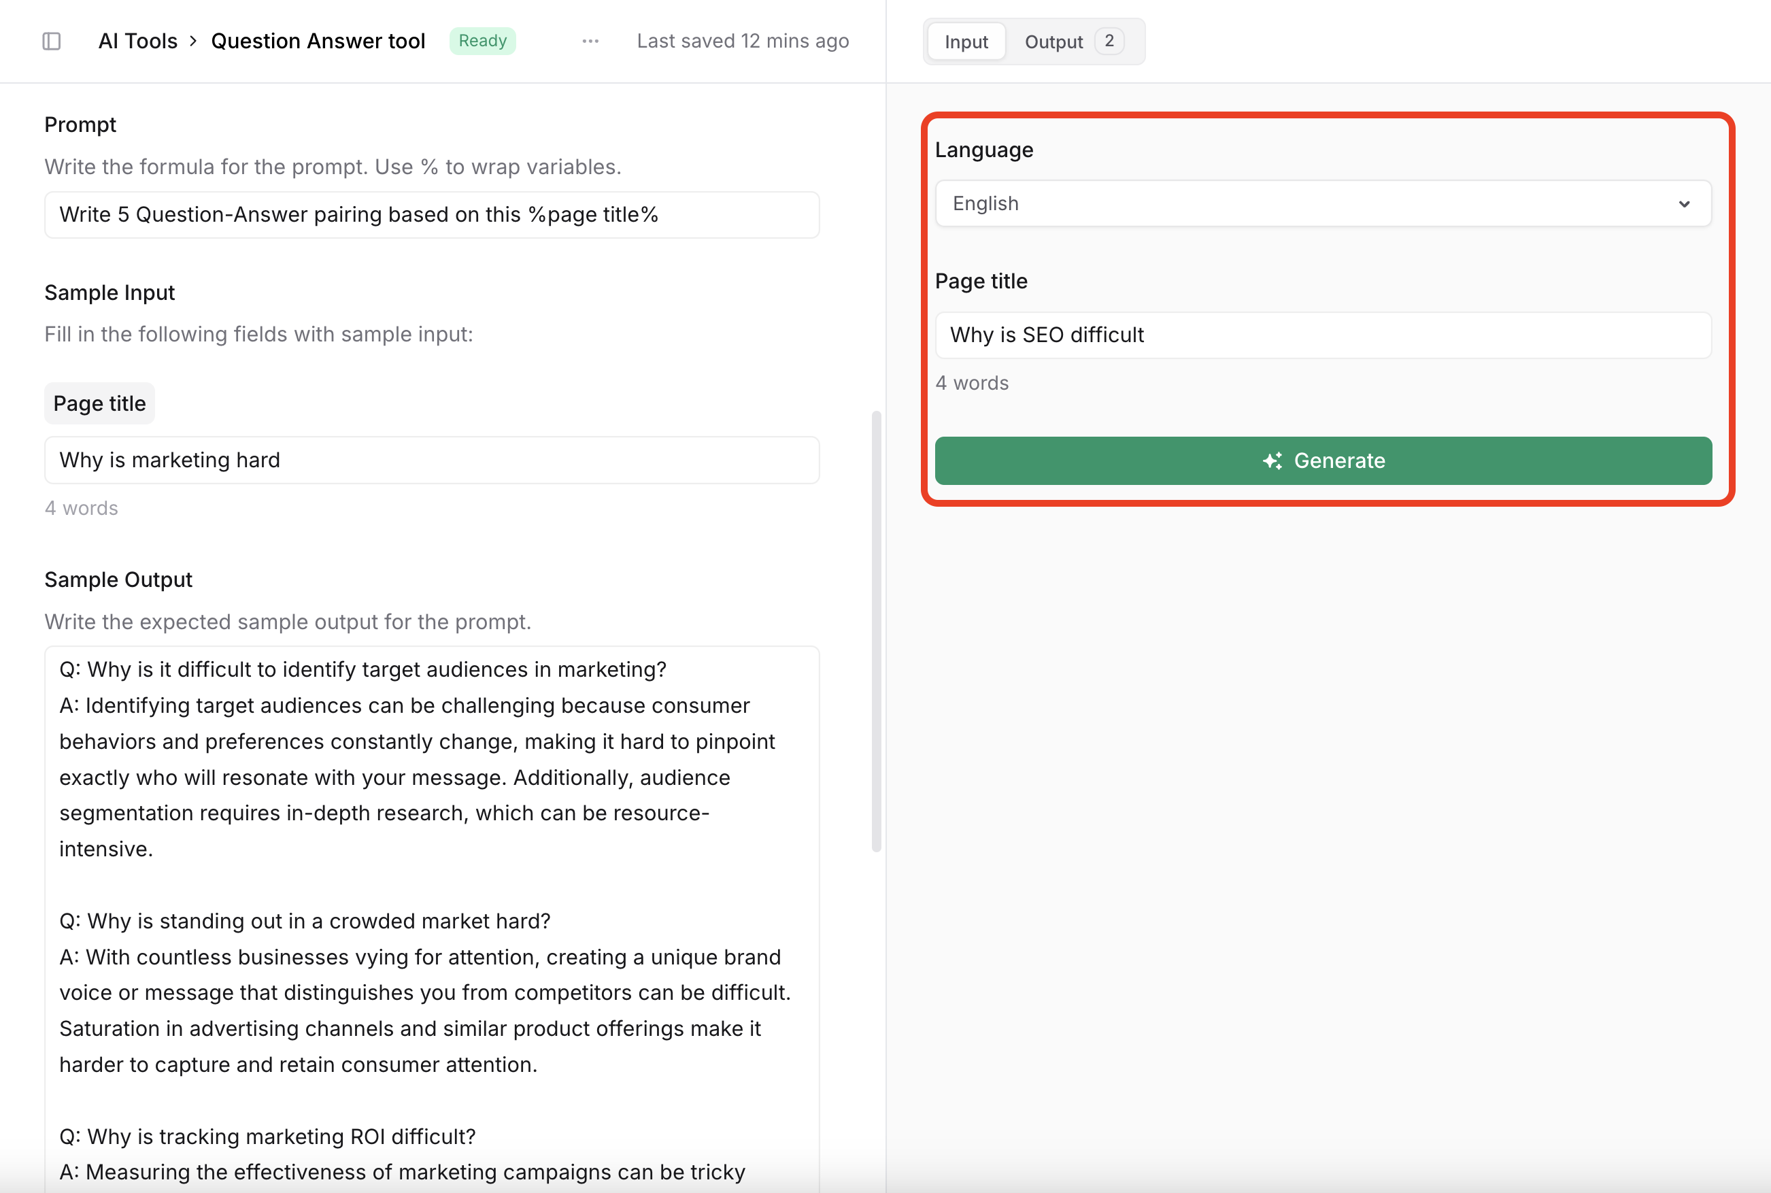Click the Ready status badge
Image resolution: width=1771 pixels, height=1193 pixels.
[482, 41]
